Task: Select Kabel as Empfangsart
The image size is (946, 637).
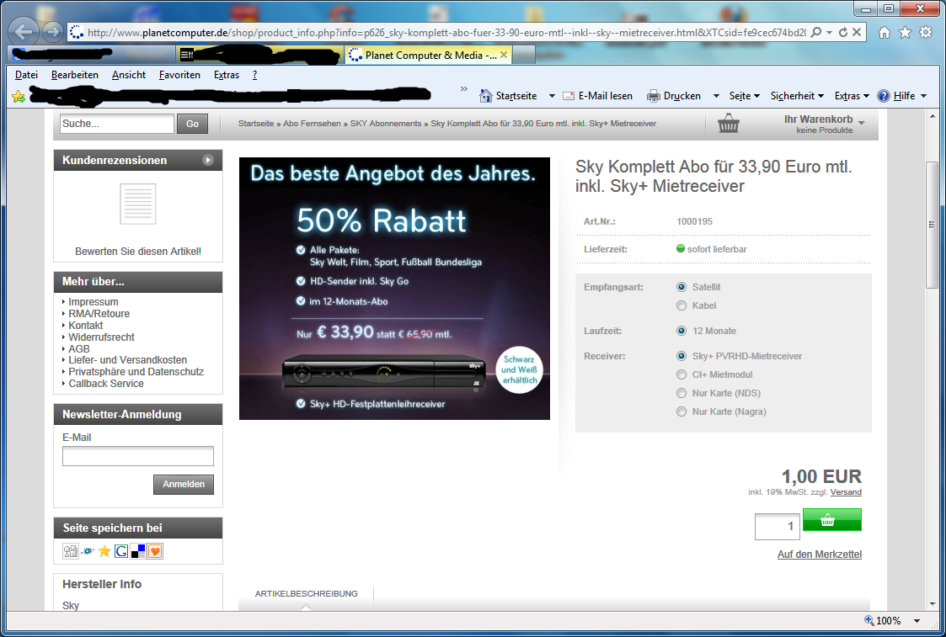Action: click(681, 305)
